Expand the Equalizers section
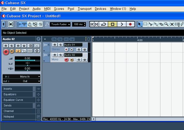184x130 pixels. [x=19, y=94]
